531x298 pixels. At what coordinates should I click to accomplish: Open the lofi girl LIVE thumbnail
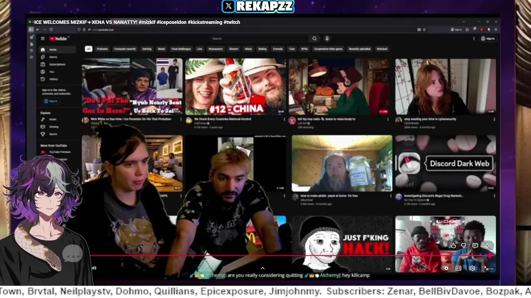pyautogui.click(x=339, y=87)
